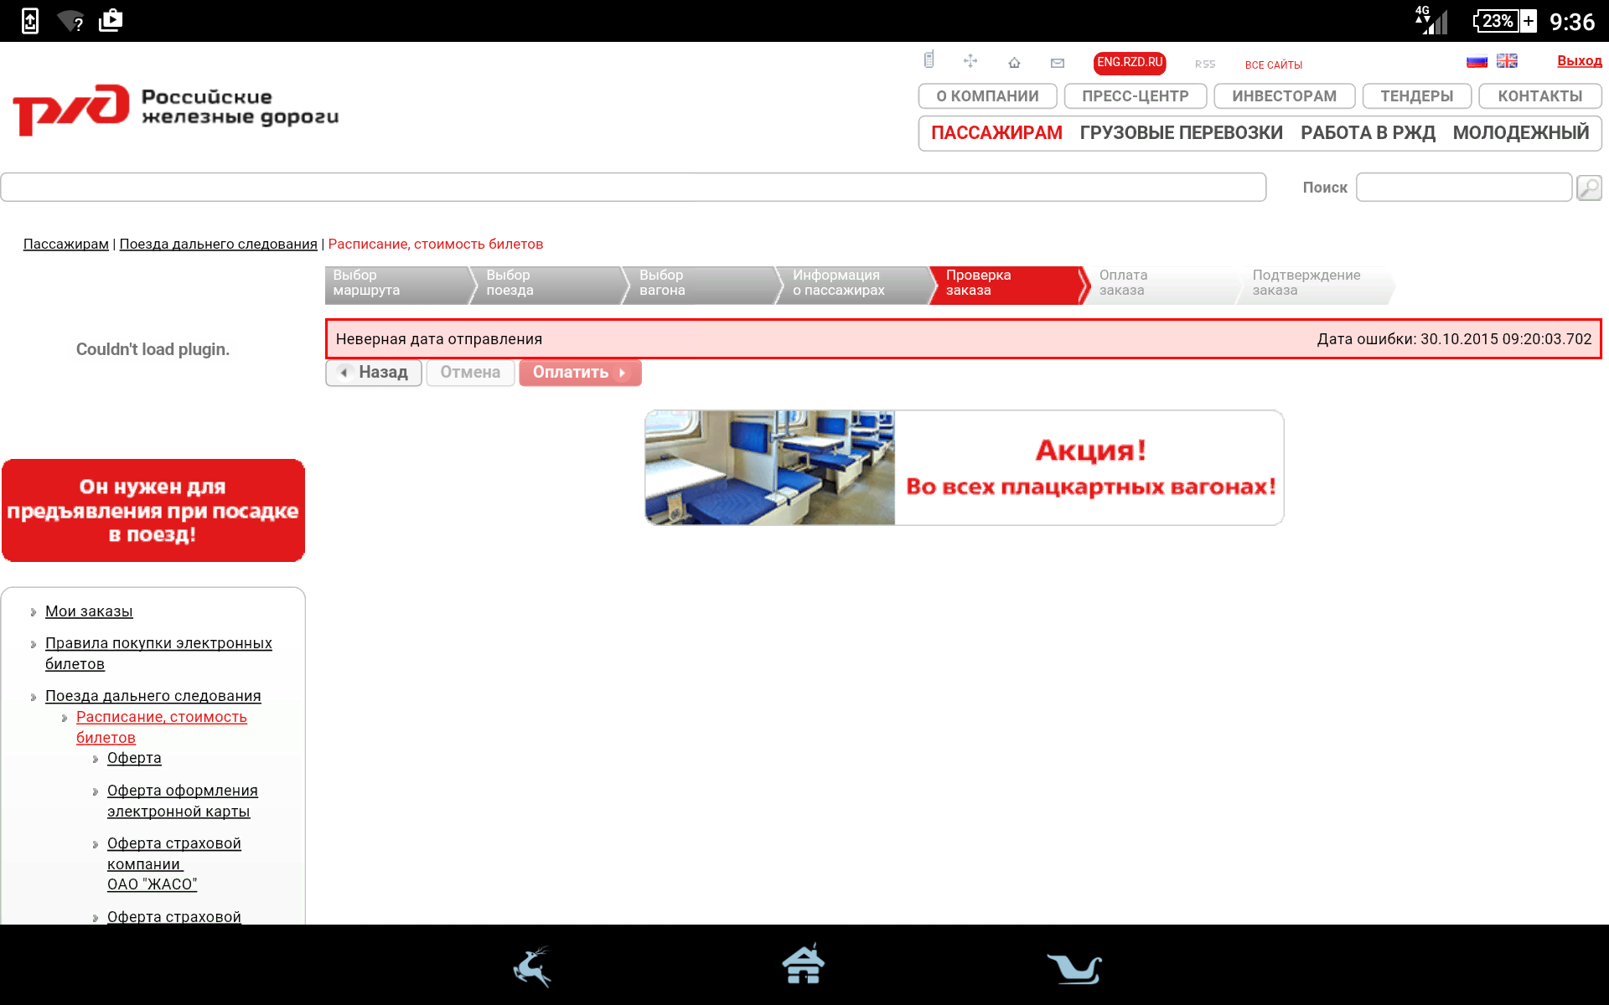Click the small home icon in header
This screenshot has height=1005, width=1609.
1014,63
